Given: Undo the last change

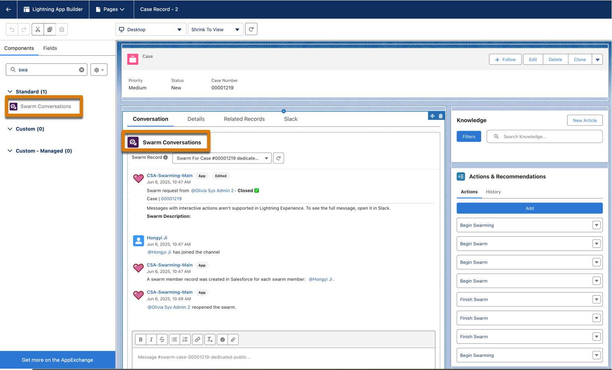Looking at the screenshot, I should pos(12,29).
